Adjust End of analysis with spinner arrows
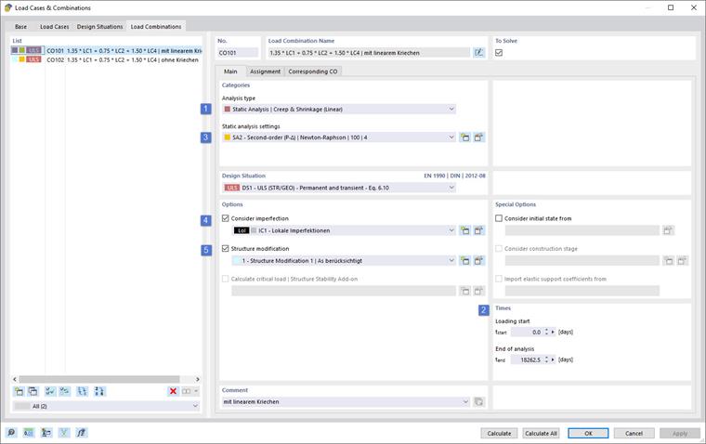Image resolution: width=706 pixels, height=444 pixels. 546,359
